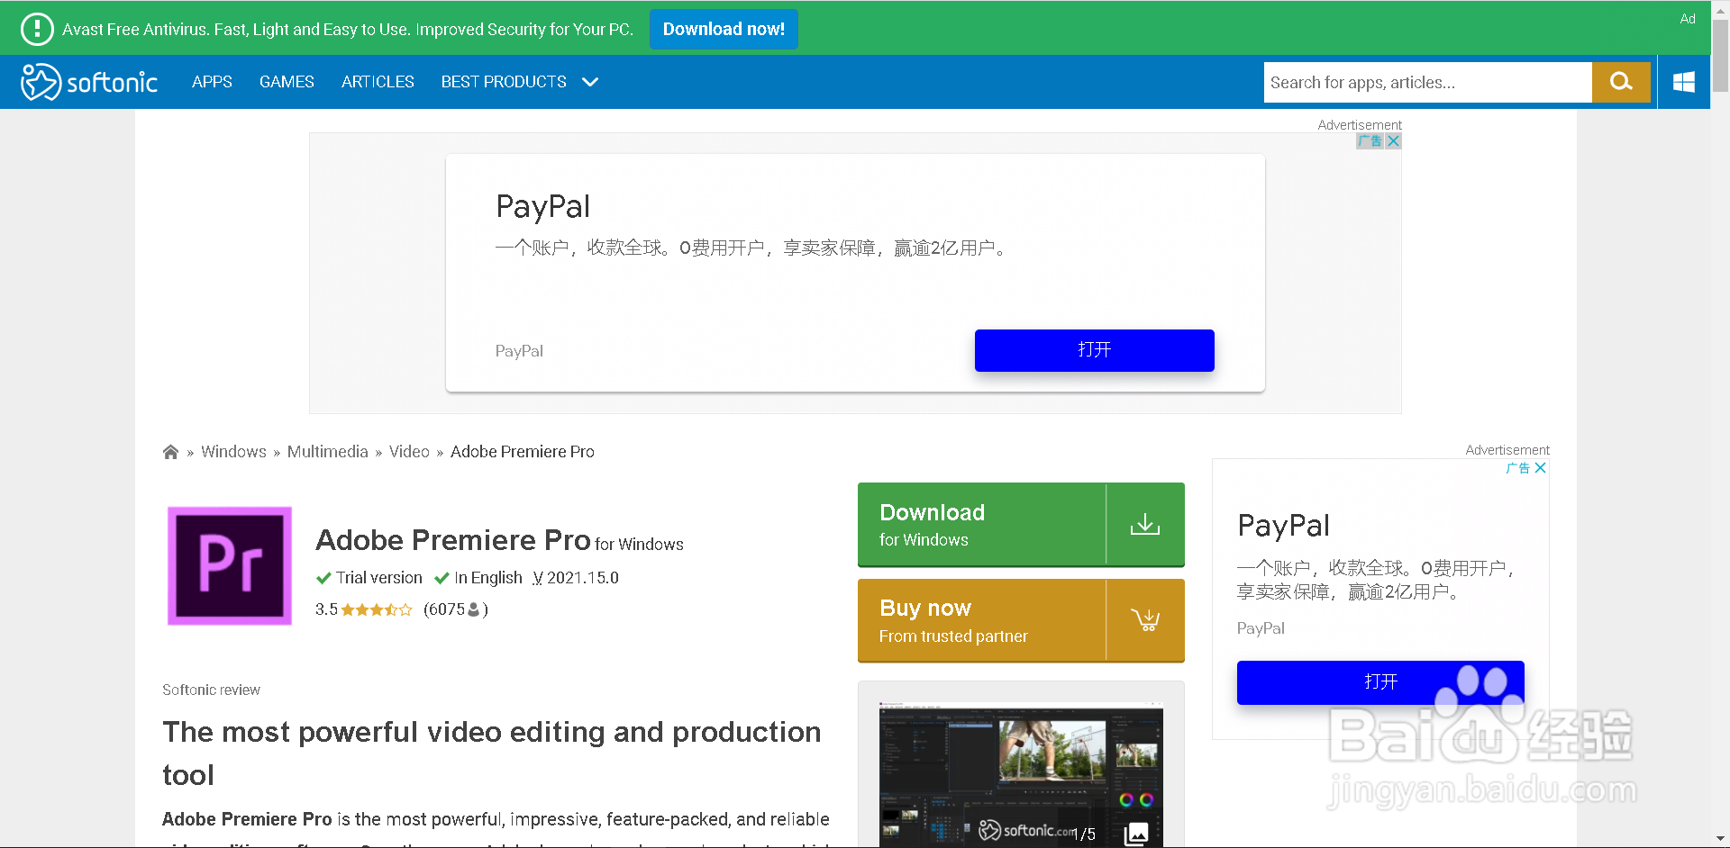Open the APPS menu
Image resolution: width=1730 pixels, height=848 pixels.
click(212, 82)
